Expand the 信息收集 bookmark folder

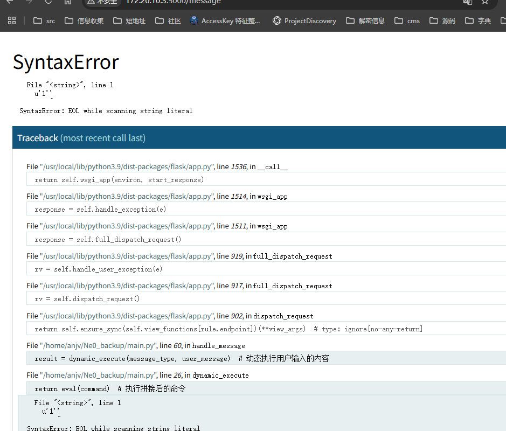coord(84,20)
